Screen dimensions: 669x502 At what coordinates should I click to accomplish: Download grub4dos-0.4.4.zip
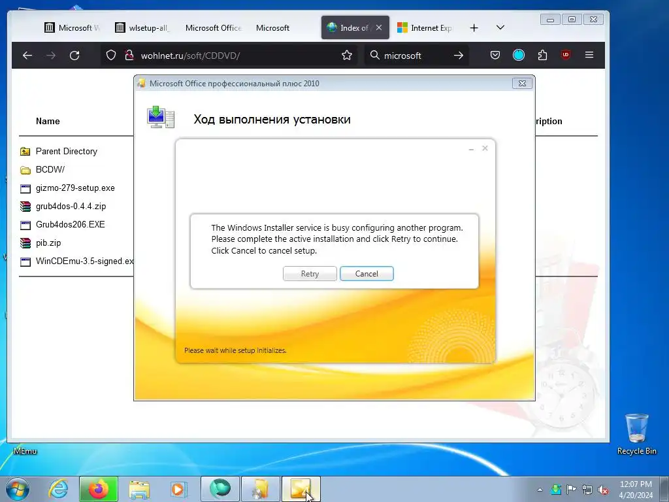click(71, 206)
